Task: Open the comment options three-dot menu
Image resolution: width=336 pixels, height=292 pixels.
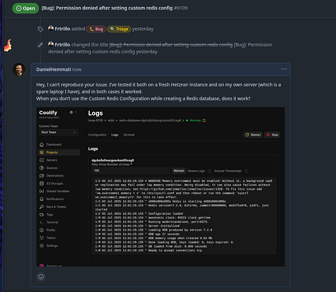Action: click(284, 69)
